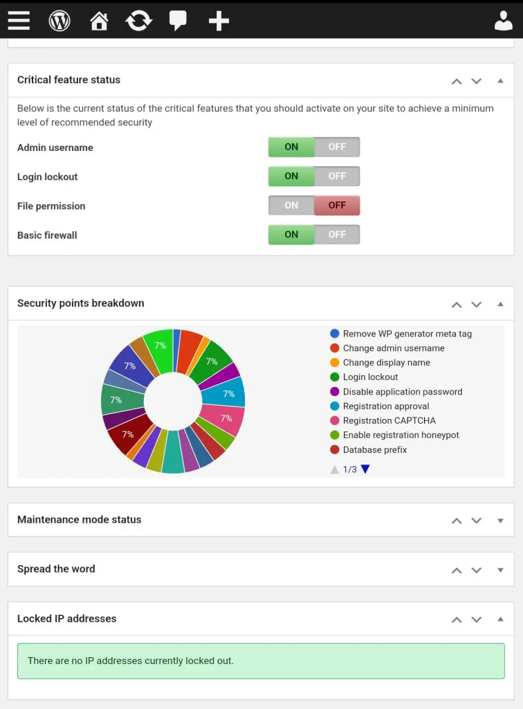Open the user profile icon
This screenshot has width=523, height=709.
[x=503, y=21]
